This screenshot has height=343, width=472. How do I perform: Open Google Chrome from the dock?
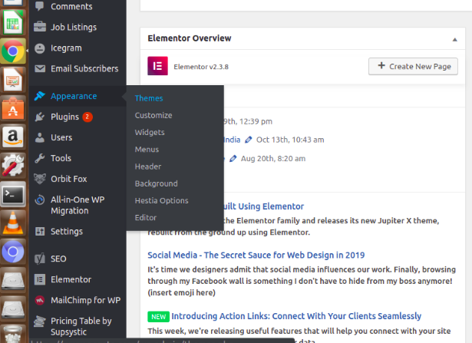(12, 51)
